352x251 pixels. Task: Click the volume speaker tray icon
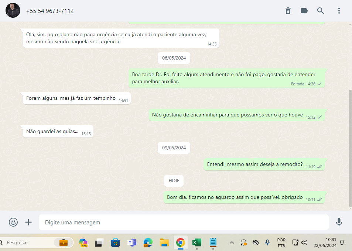tap(304, 242)
